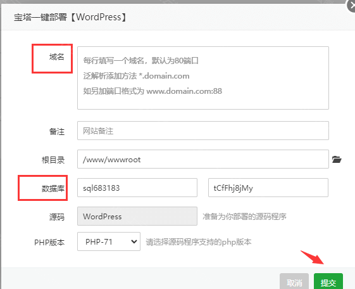Click the 请选择源码程序支持的php版本 hint text

point(199,242)
